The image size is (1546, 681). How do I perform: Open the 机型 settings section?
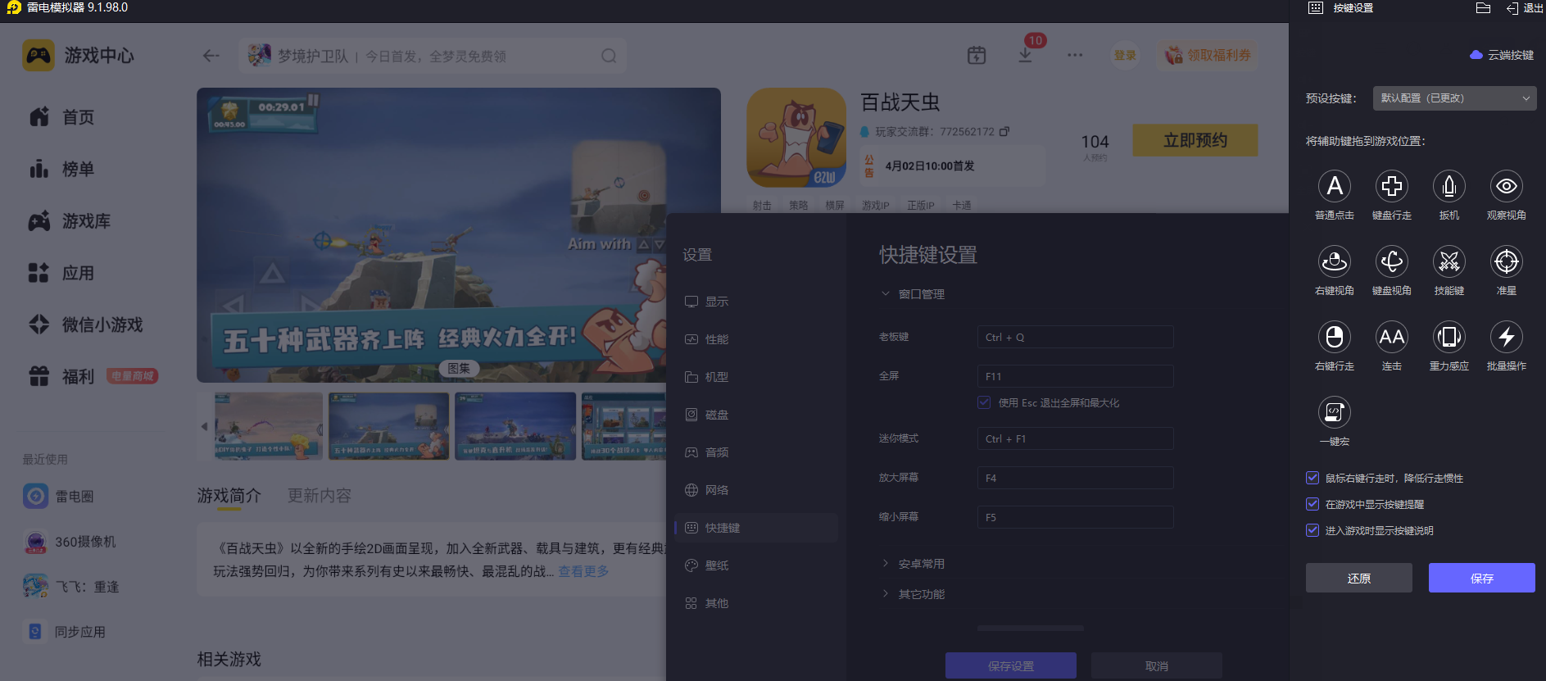coord(756,377)
